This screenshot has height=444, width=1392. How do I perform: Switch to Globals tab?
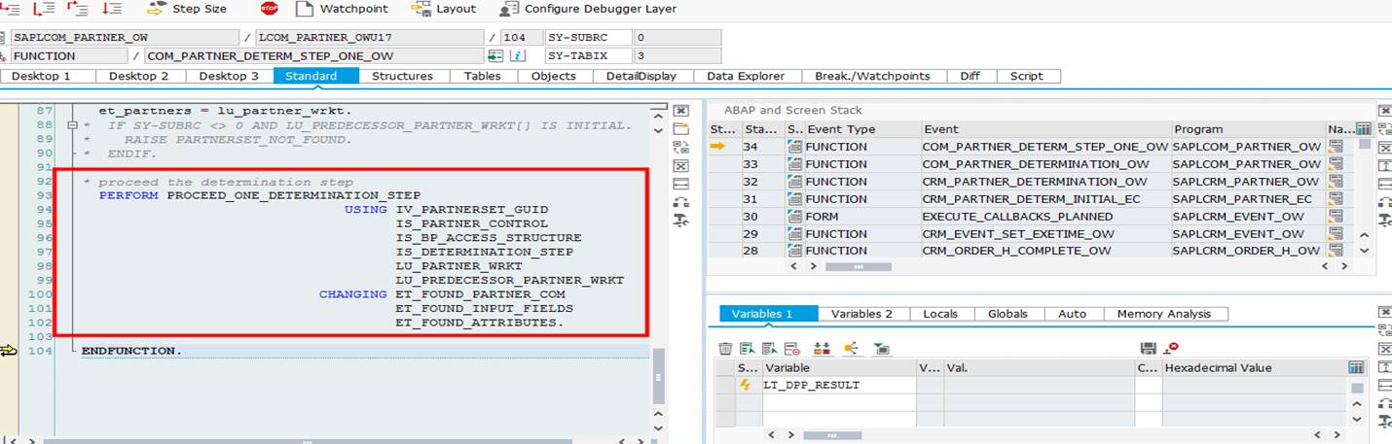click(1007, 314)
